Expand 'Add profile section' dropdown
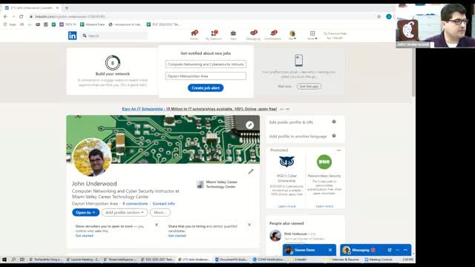Viewport: 475px width, 267px height. tap(125, 213)
